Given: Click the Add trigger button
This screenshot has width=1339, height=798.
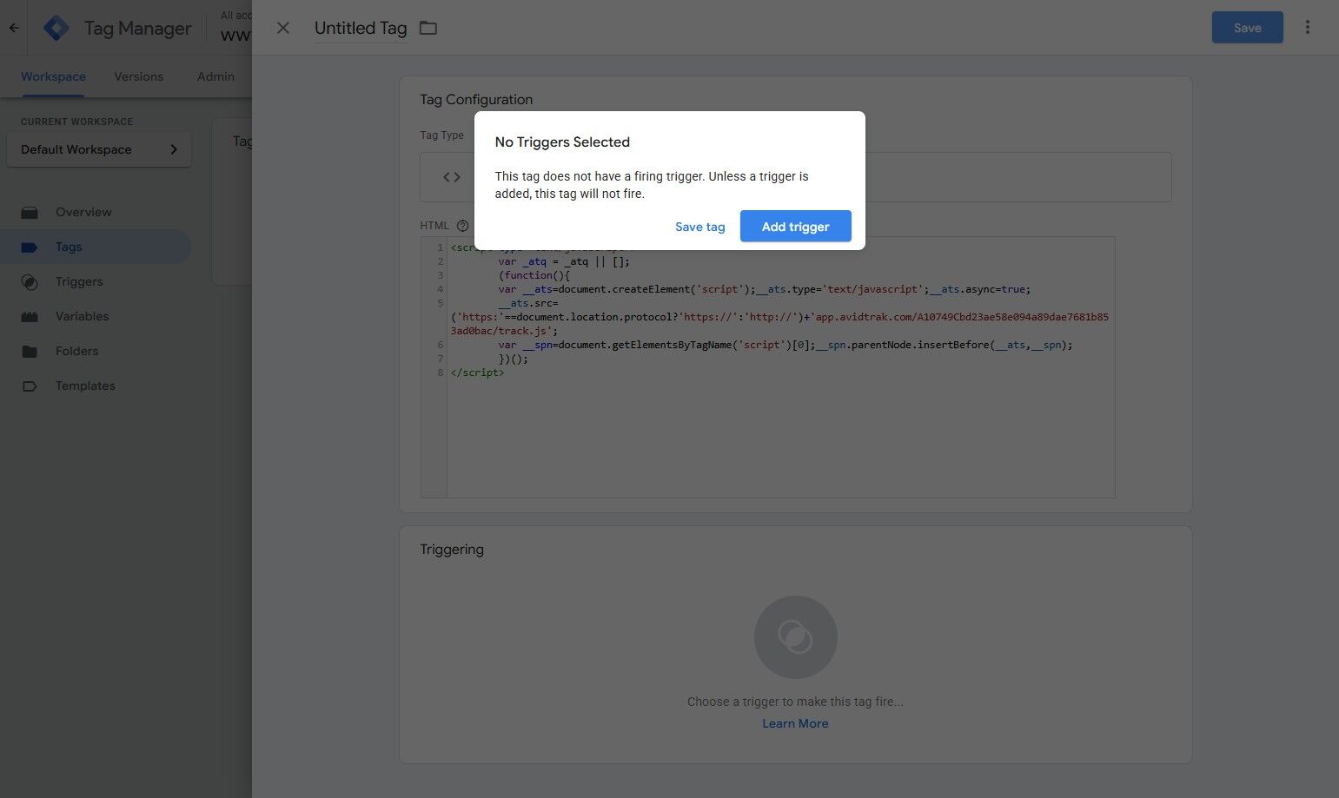Looking at the screenshot, I should tap(795, 227).
